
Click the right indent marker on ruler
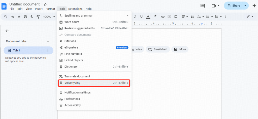(x=202, y=24)
